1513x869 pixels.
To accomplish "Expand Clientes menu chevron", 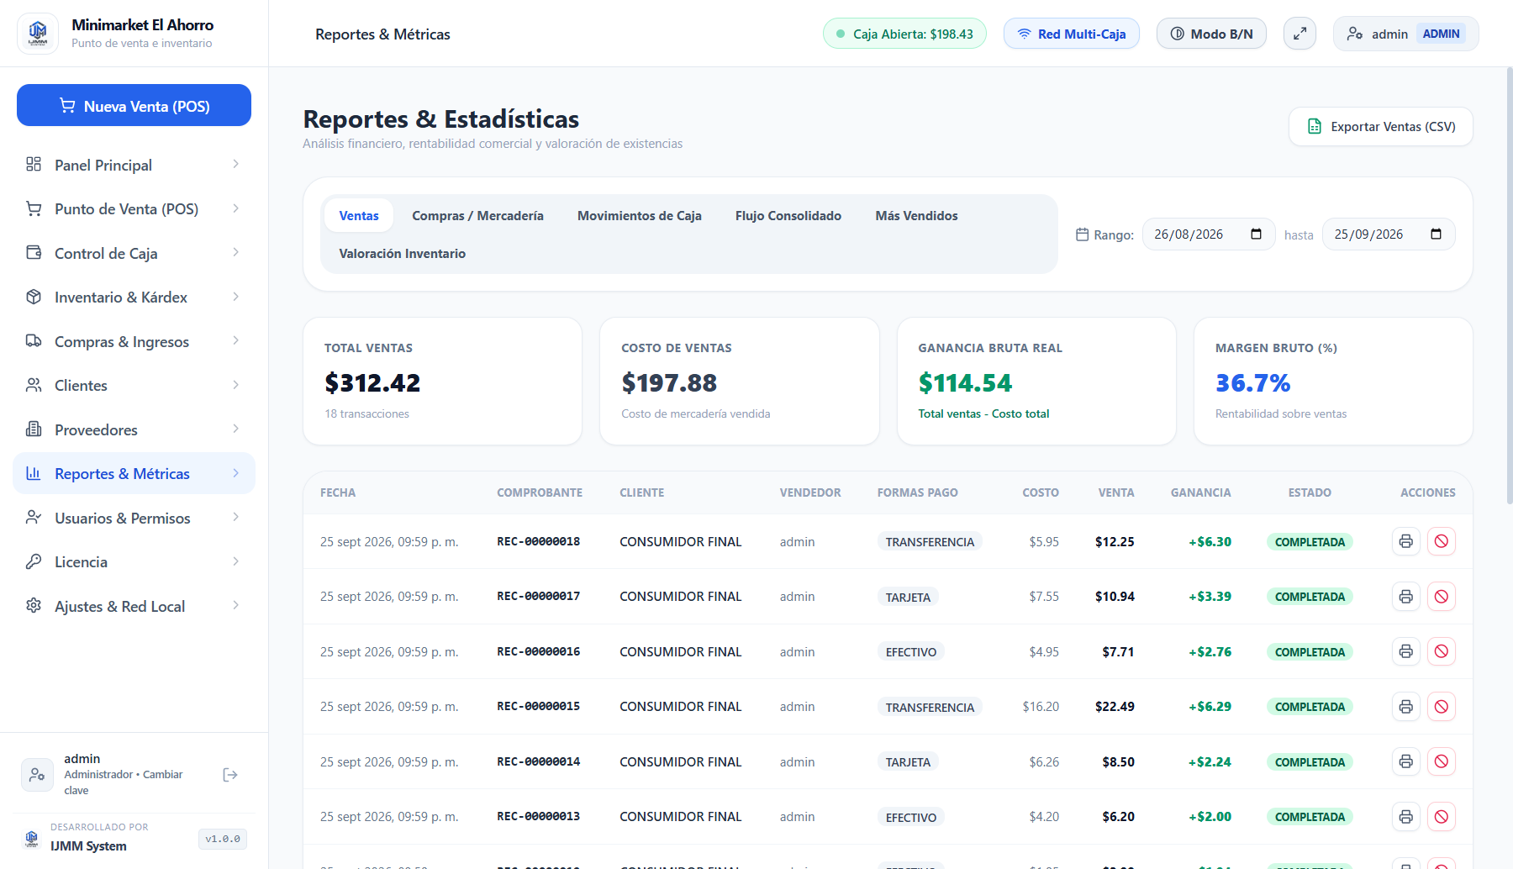I will coord(235,385).
